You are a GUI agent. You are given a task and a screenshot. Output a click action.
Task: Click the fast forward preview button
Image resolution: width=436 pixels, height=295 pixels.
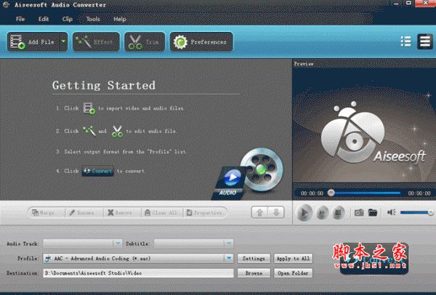coord(322,213)
